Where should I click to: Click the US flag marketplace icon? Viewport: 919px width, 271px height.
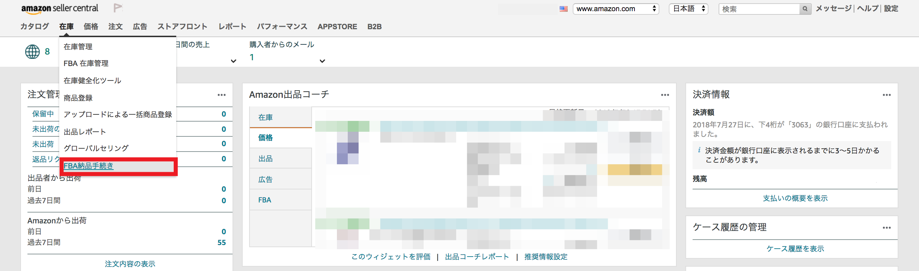tap(563, 9)
